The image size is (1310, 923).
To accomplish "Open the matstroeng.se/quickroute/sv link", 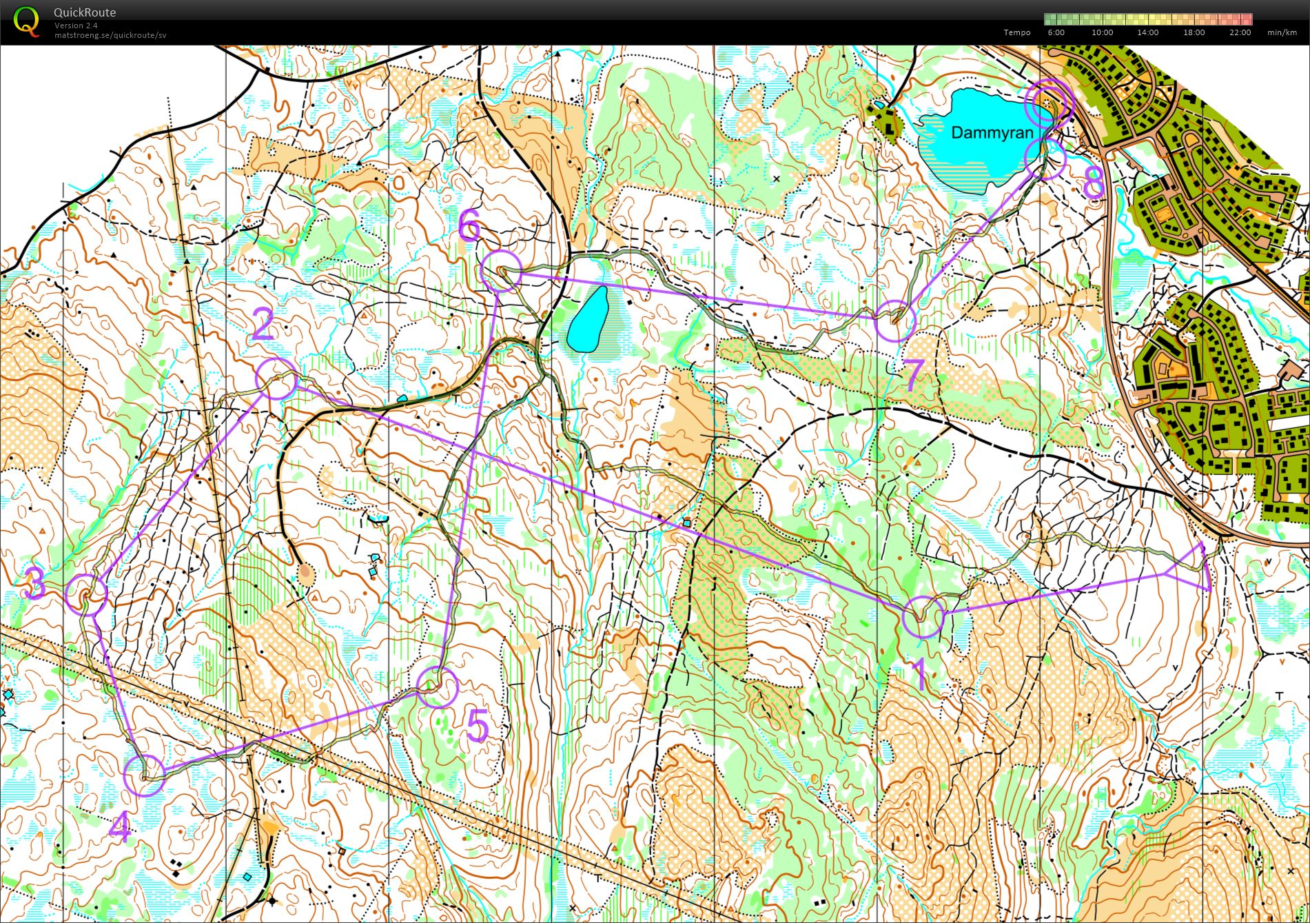I will pyautogui.click(x=110, y=35).
